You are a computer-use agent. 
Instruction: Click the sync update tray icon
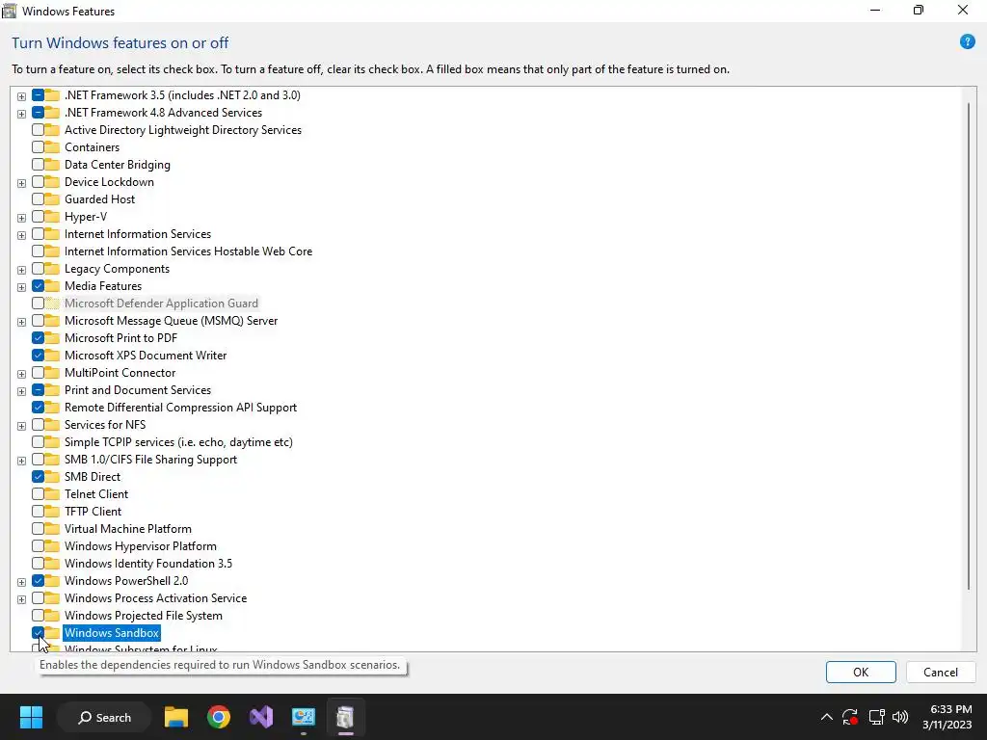tap(850, 717)
